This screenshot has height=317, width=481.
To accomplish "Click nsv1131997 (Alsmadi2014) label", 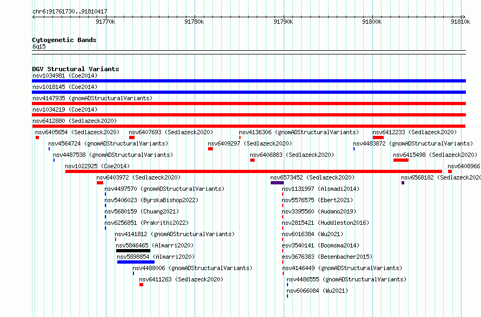I will point(320,189).
